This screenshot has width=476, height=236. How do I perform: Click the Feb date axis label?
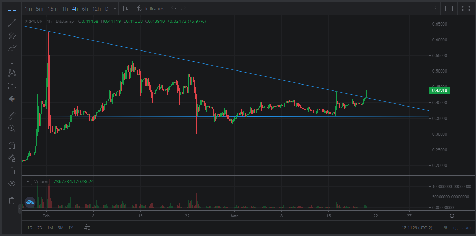[x=46, y=216]
